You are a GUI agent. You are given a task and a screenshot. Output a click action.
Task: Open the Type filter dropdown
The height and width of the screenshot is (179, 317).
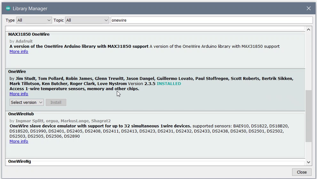click(x=34, y=20)
